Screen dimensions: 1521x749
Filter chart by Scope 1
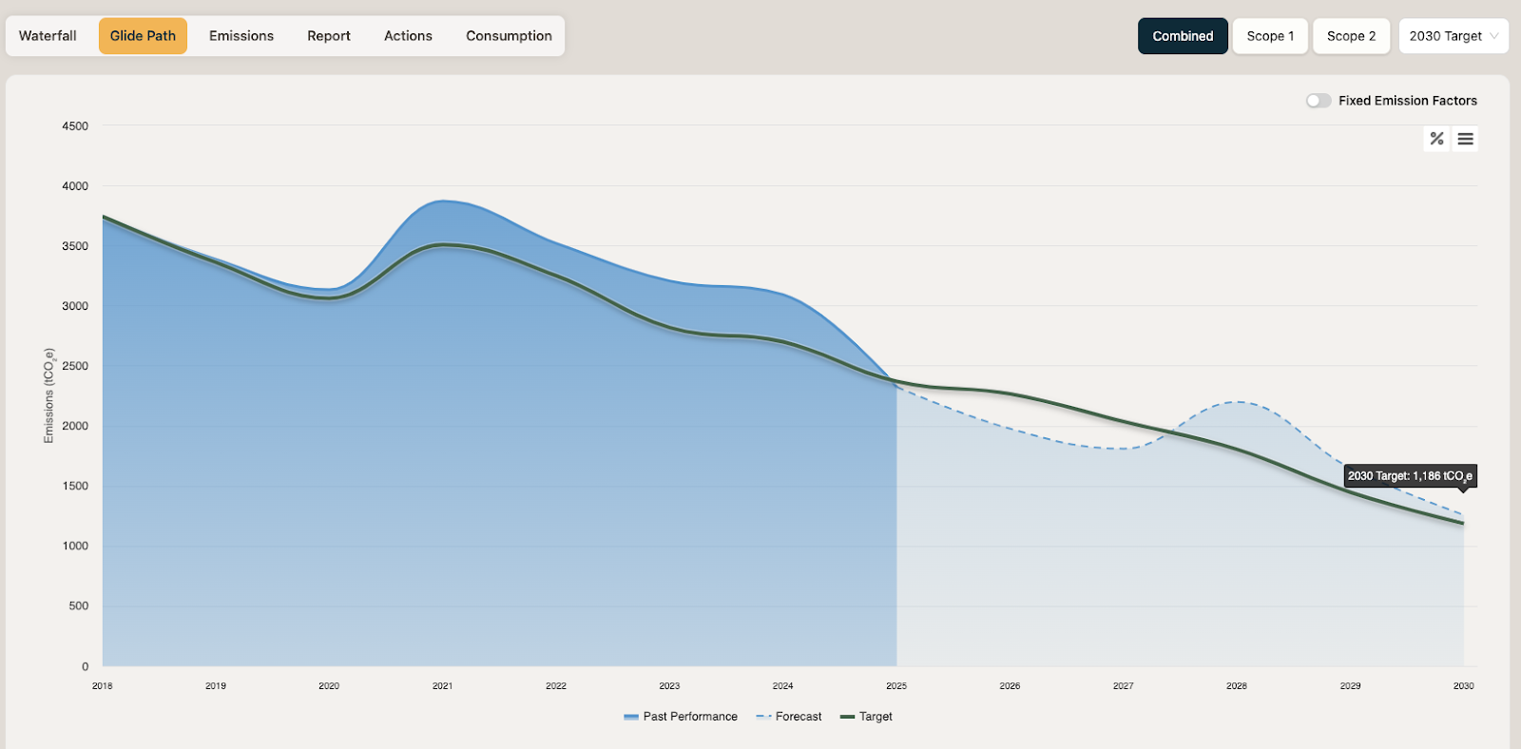[x=1270, y=36]
